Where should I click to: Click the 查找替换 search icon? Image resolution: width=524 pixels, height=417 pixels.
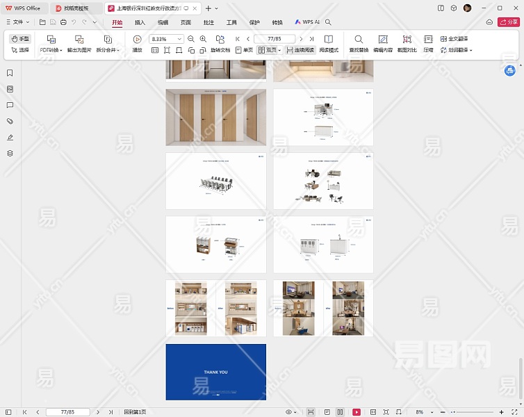coord(359,40)
